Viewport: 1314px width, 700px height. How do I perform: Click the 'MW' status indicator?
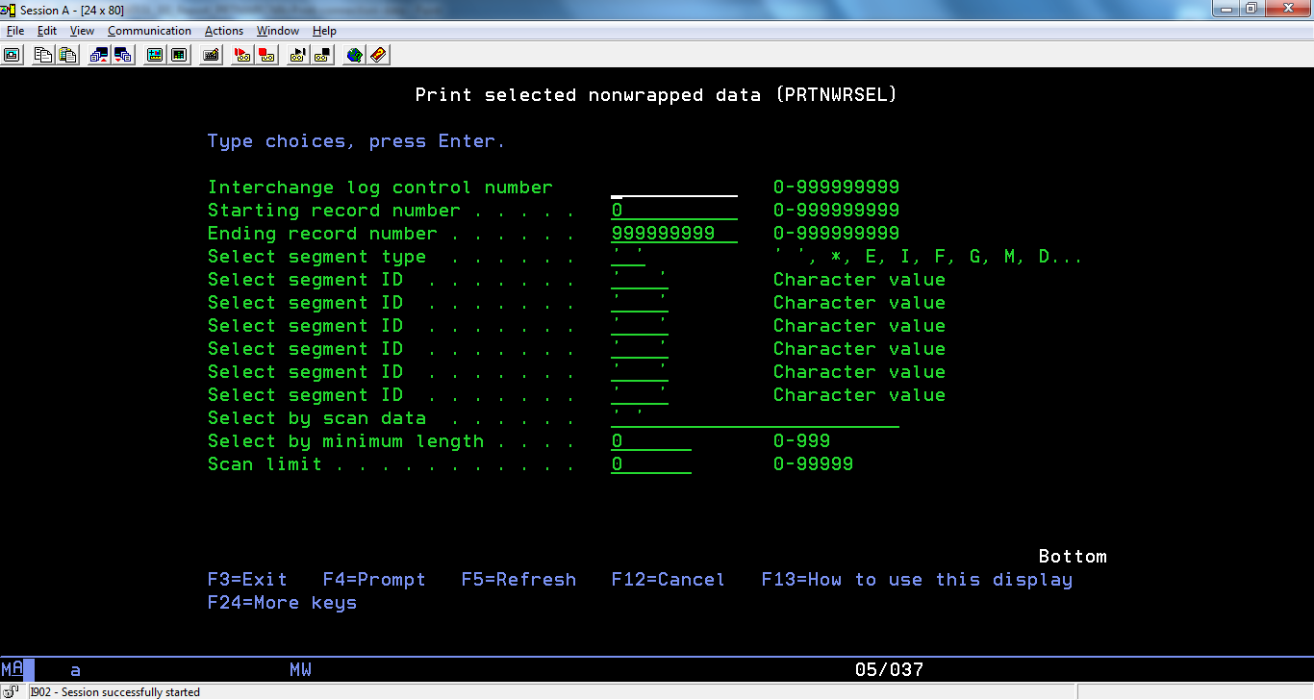(300, 670)
